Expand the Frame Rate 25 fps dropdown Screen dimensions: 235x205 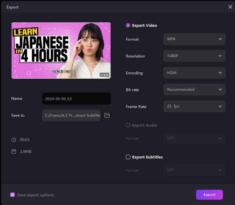(194, 106)
